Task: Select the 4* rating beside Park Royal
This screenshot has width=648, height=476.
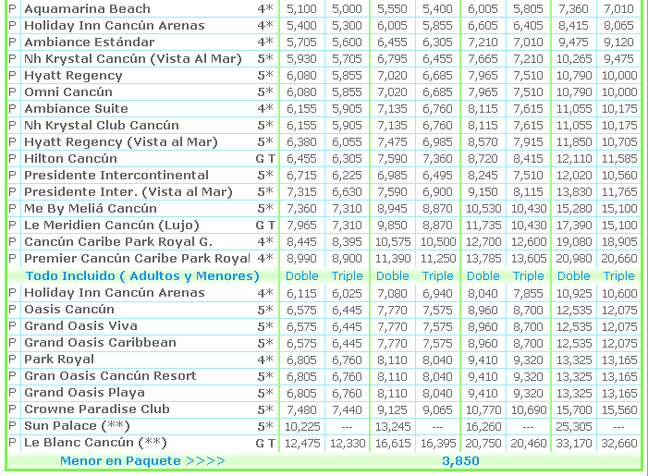Action: tap(265, 360)
